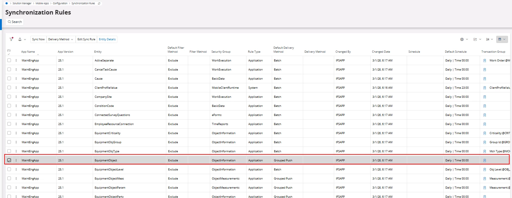Viewport: 512px width, 198px height.
Task: Click the refresh icon next to Synchronization Rules breadcrumb
Action: point(99,4)
